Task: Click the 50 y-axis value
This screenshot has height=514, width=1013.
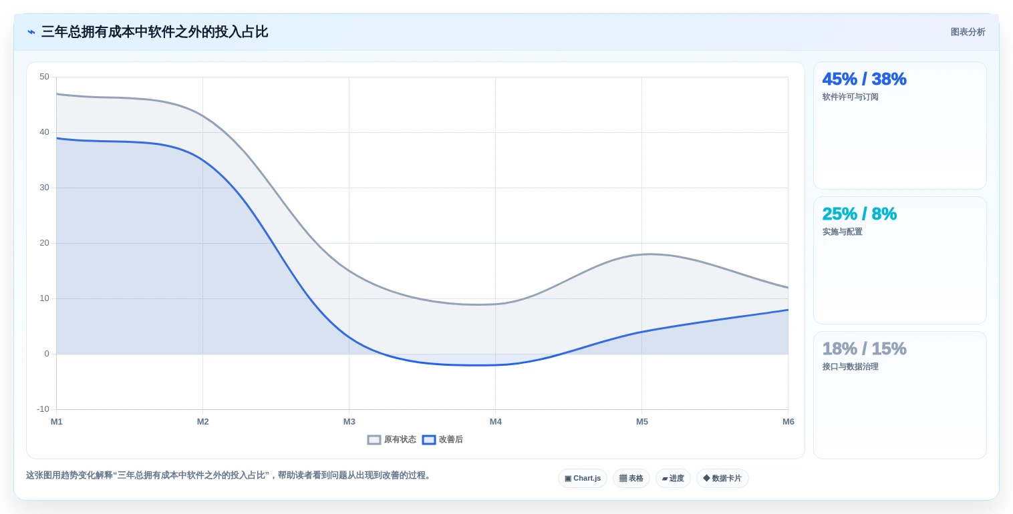Action: 44,77
